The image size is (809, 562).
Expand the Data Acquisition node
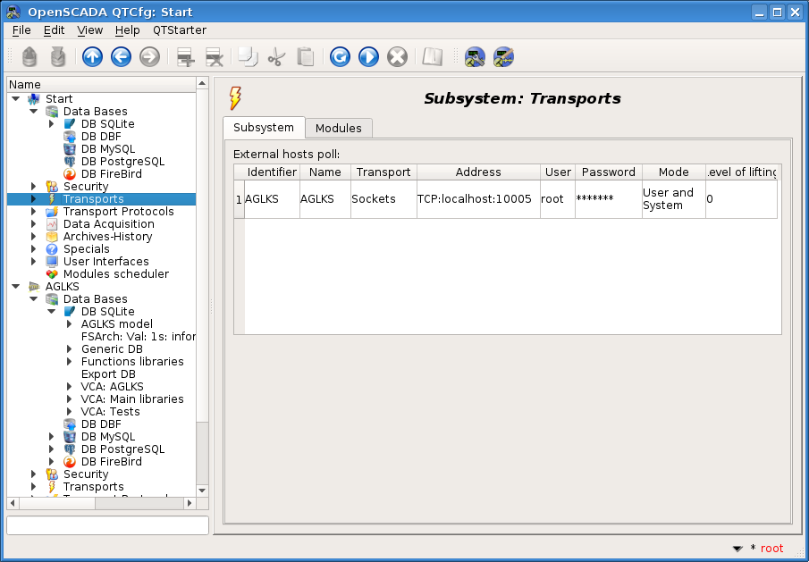[x=34, y=223]
